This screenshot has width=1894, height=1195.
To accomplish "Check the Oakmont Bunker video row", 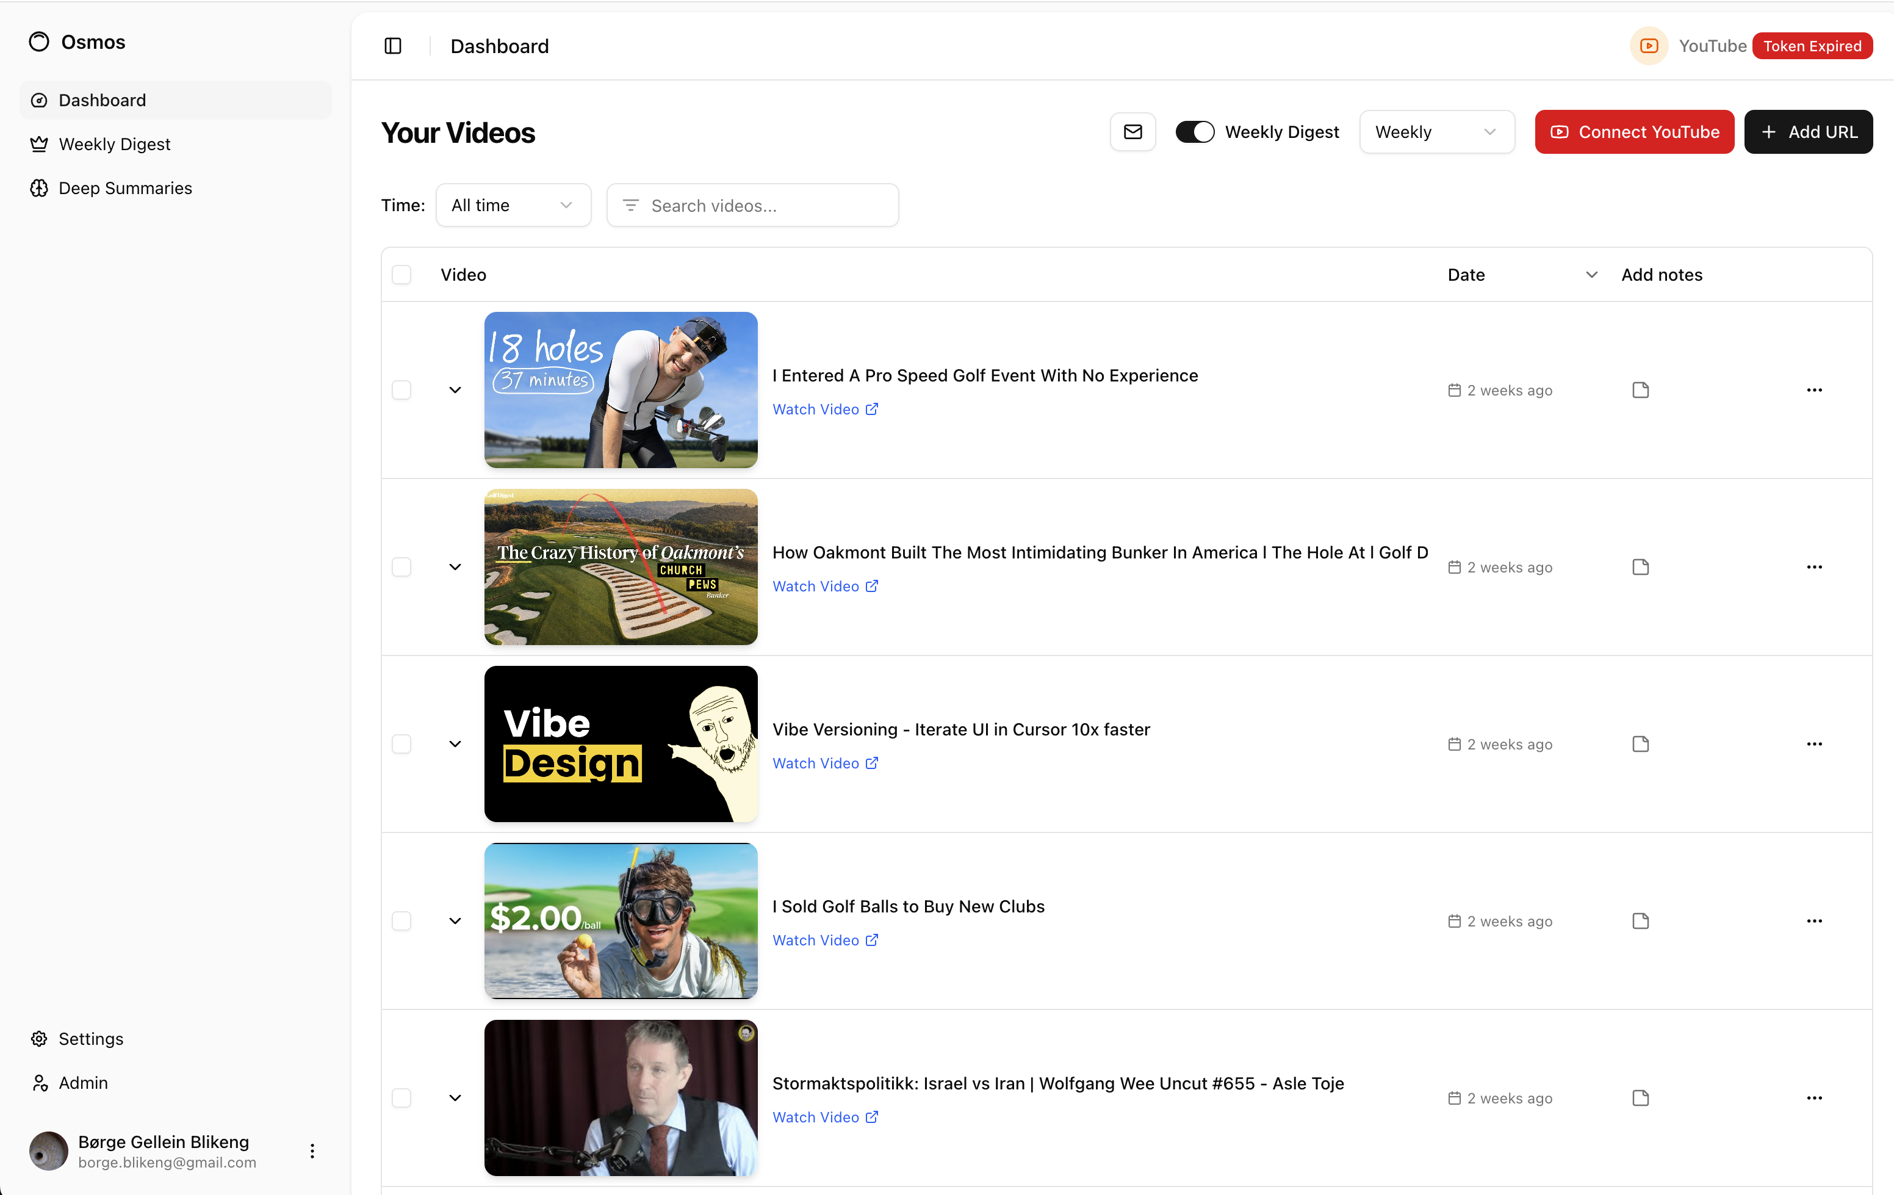I will [x=401, y=567].
